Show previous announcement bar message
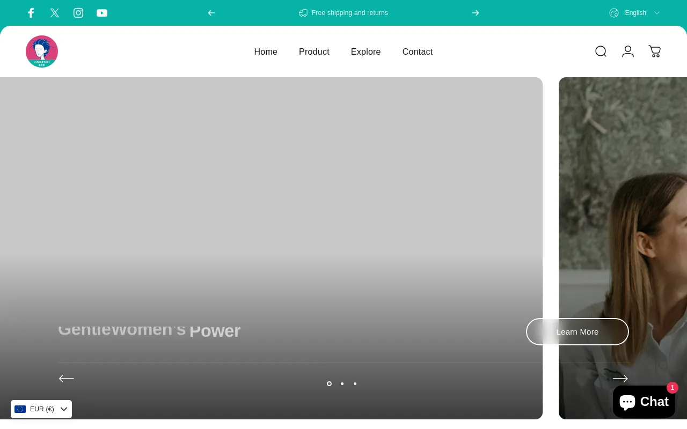 tap(211, 13)
